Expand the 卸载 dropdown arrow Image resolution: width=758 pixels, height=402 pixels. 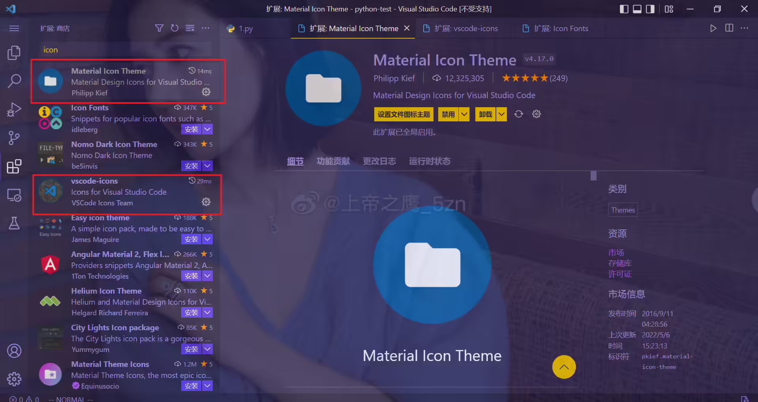click(501, 114)
